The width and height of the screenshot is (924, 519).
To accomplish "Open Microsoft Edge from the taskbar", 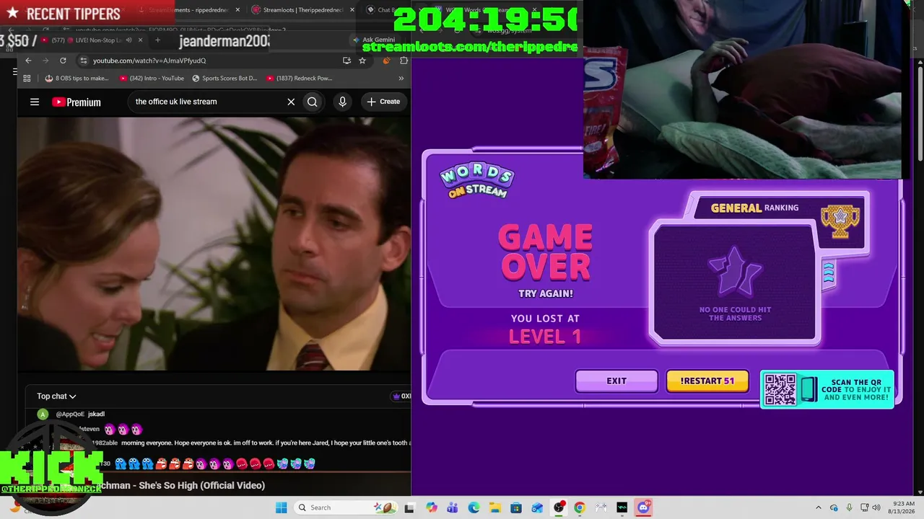I will tap(474, 507).
